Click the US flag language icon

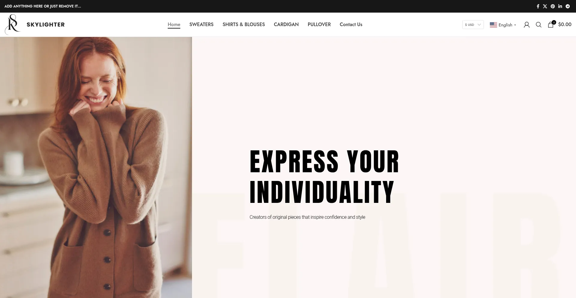(493, 25)
